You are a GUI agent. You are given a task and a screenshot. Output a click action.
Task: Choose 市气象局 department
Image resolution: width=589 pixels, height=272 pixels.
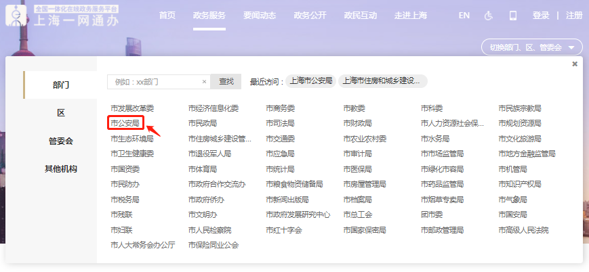tap(512, 200)
